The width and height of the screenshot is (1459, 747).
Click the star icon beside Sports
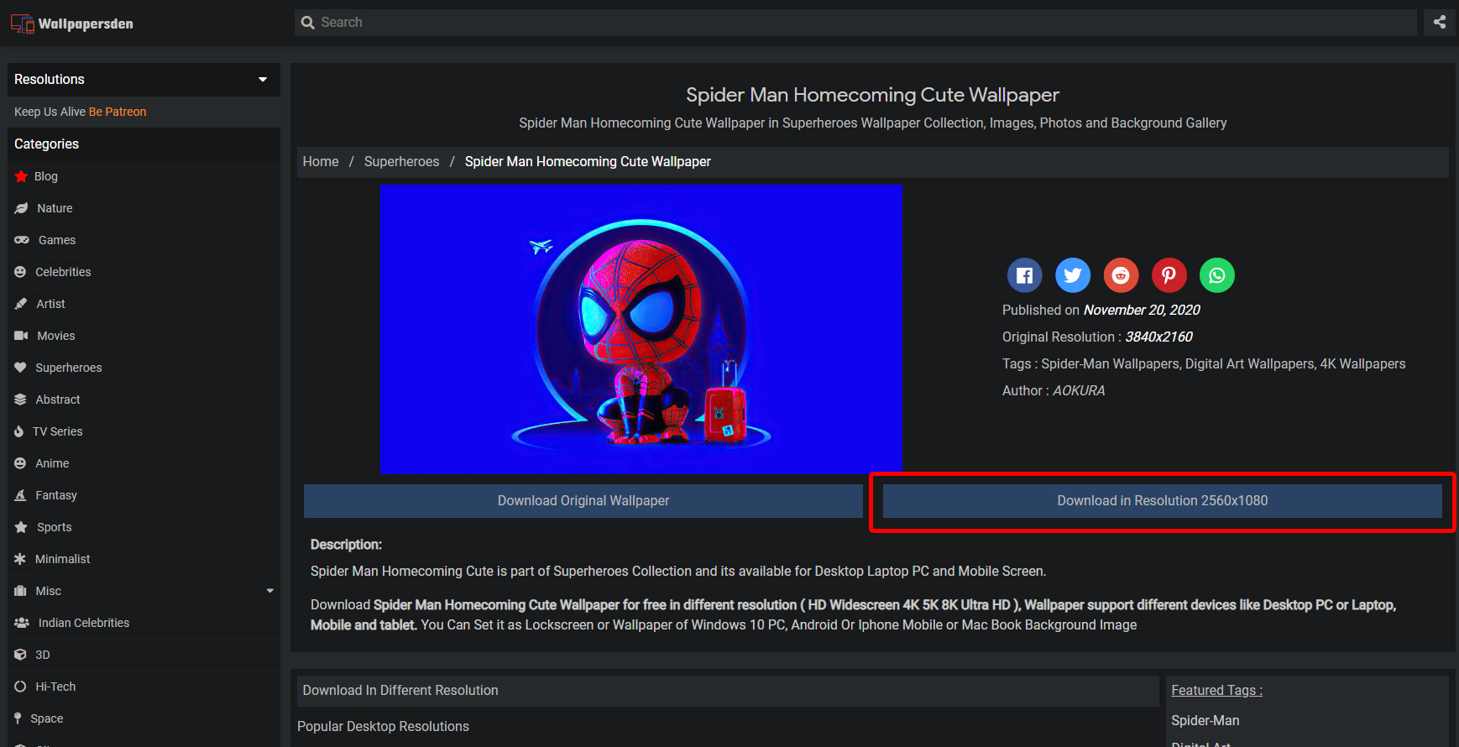tap(21, 527)
